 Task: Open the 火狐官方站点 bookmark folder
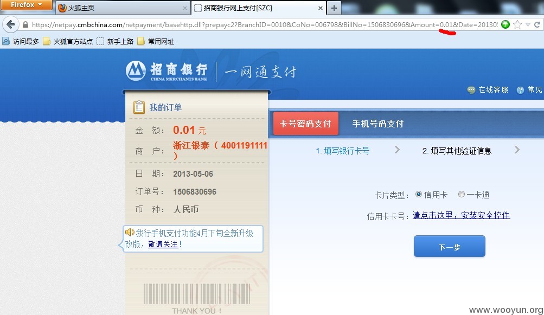(68, 41)
